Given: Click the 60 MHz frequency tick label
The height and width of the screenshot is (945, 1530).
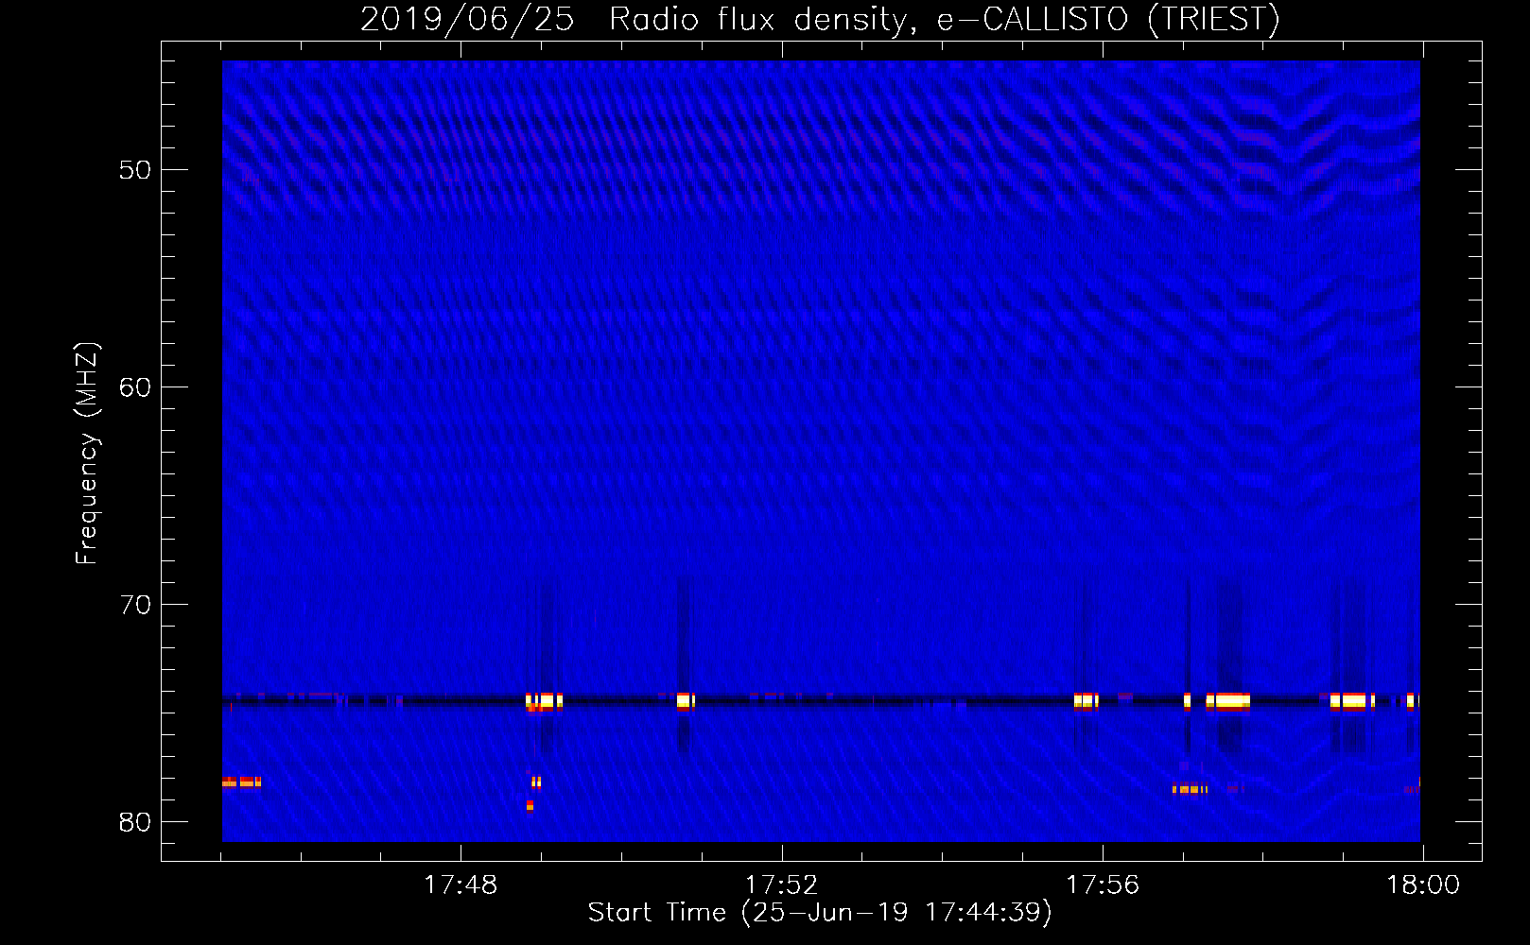Looking at the screenshot, I should tap(135, 387).
